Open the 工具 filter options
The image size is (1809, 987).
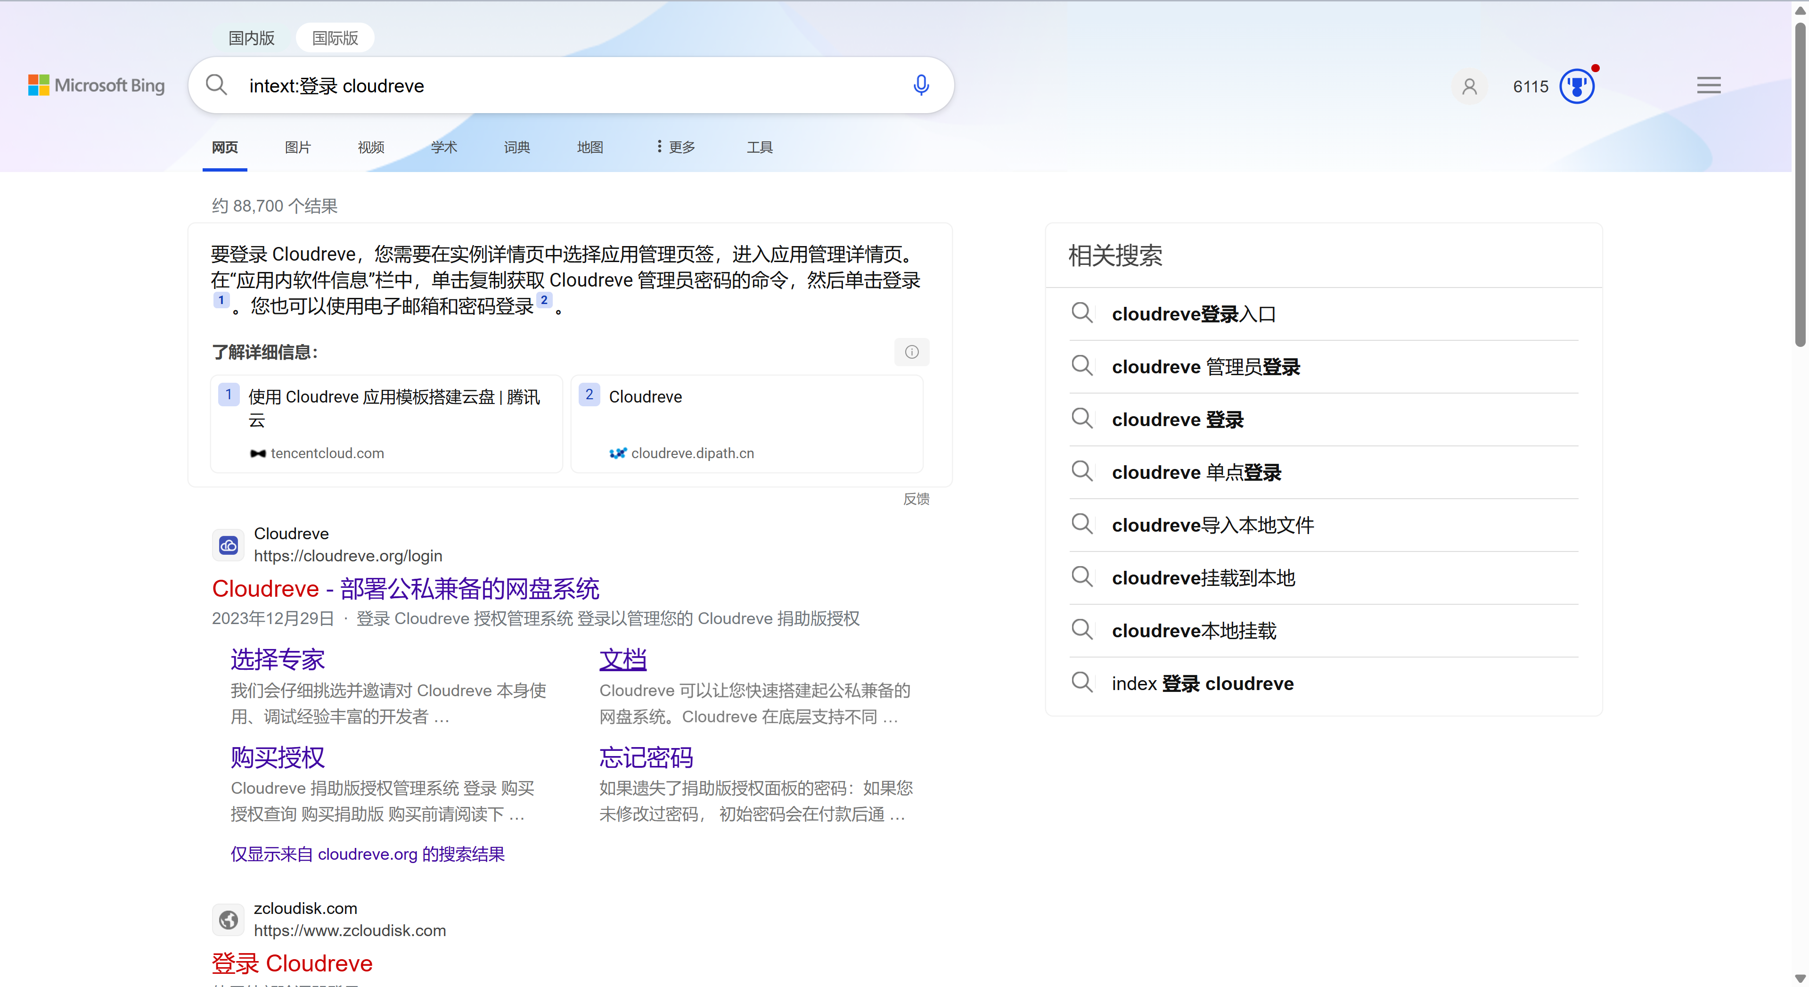pos(759,147)
